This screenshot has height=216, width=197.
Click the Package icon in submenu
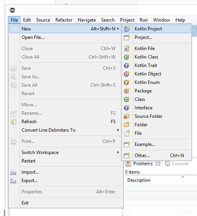[127, 91]
